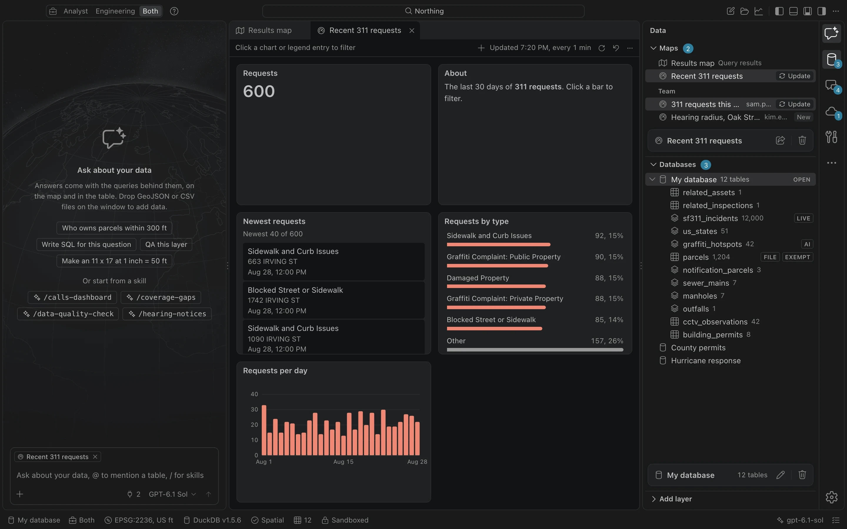
Task: Click the attach plus icon in chat input
Action: point(20,494)
